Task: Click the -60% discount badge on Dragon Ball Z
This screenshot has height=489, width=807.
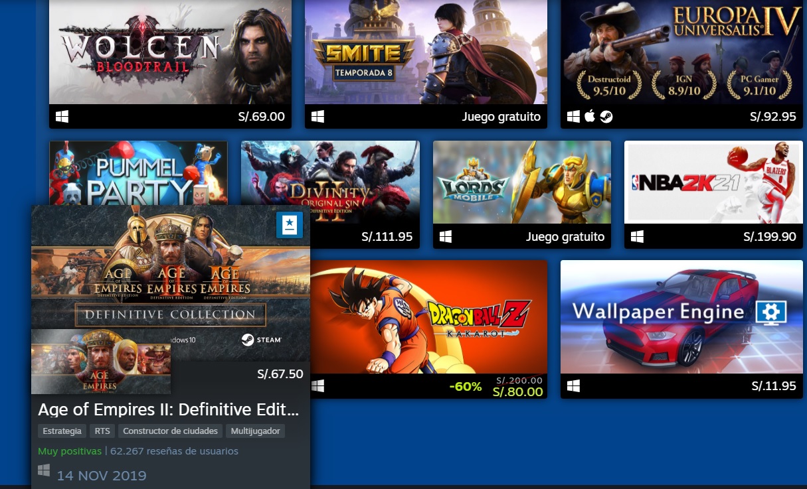Action: coord(466,386)
